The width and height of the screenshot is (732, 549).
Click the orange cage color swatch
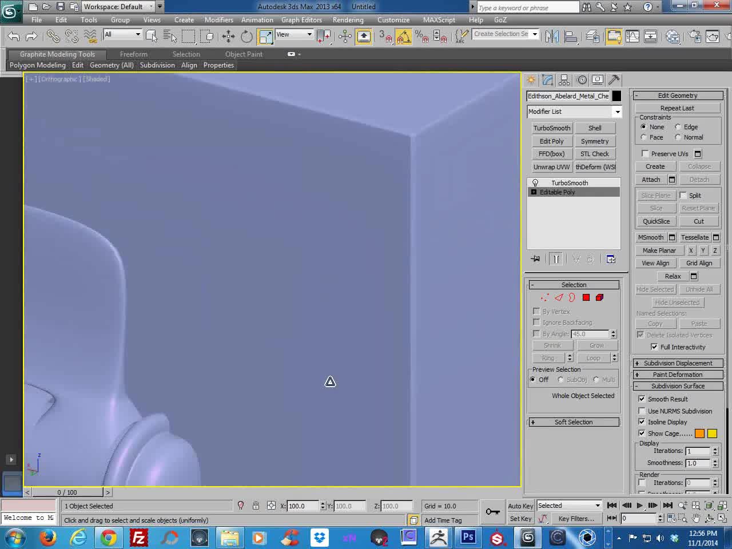699,433
